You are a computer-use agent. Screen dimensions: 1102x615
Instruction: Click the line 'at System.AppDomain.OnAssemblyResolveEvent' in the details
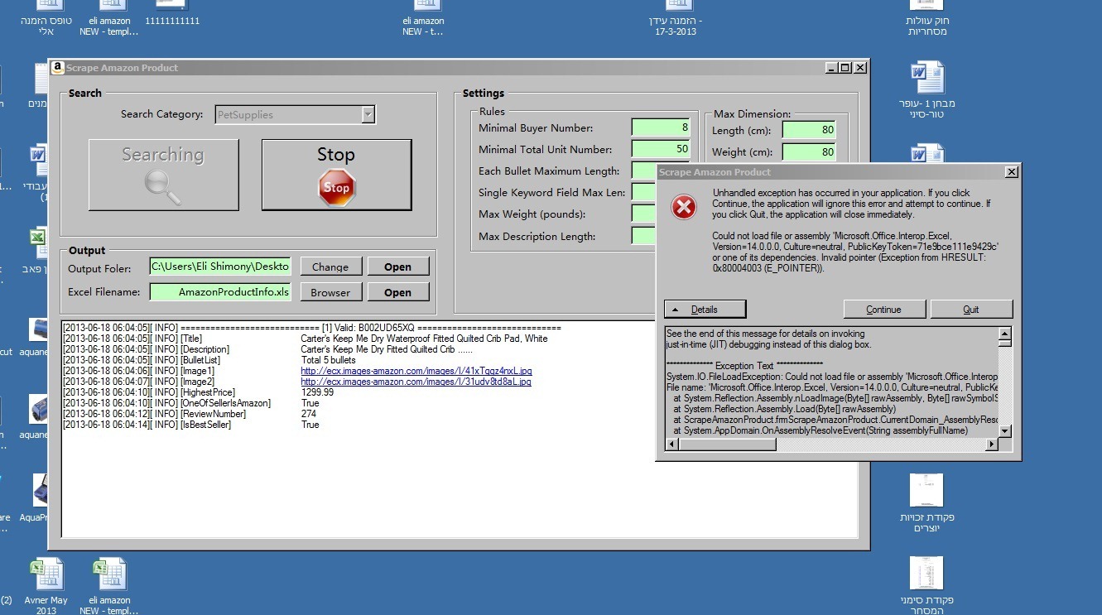(x=820, y=430)
